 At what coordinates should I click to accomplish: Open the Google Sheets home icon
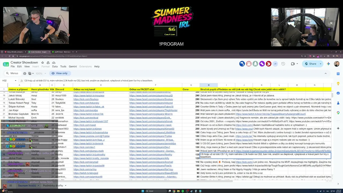pyautogui.click(x=6, y=64)
